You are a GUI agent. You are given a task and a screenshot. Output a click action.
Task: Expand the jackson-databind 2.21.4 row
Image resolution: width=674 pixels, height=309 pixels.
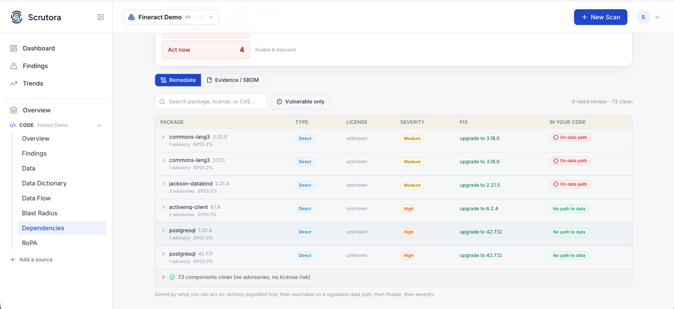(x=163, y=184)
